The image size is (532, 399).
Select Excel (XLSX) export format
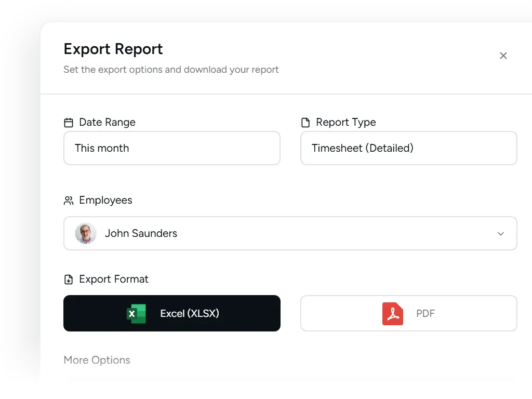[x=171, y=313]
